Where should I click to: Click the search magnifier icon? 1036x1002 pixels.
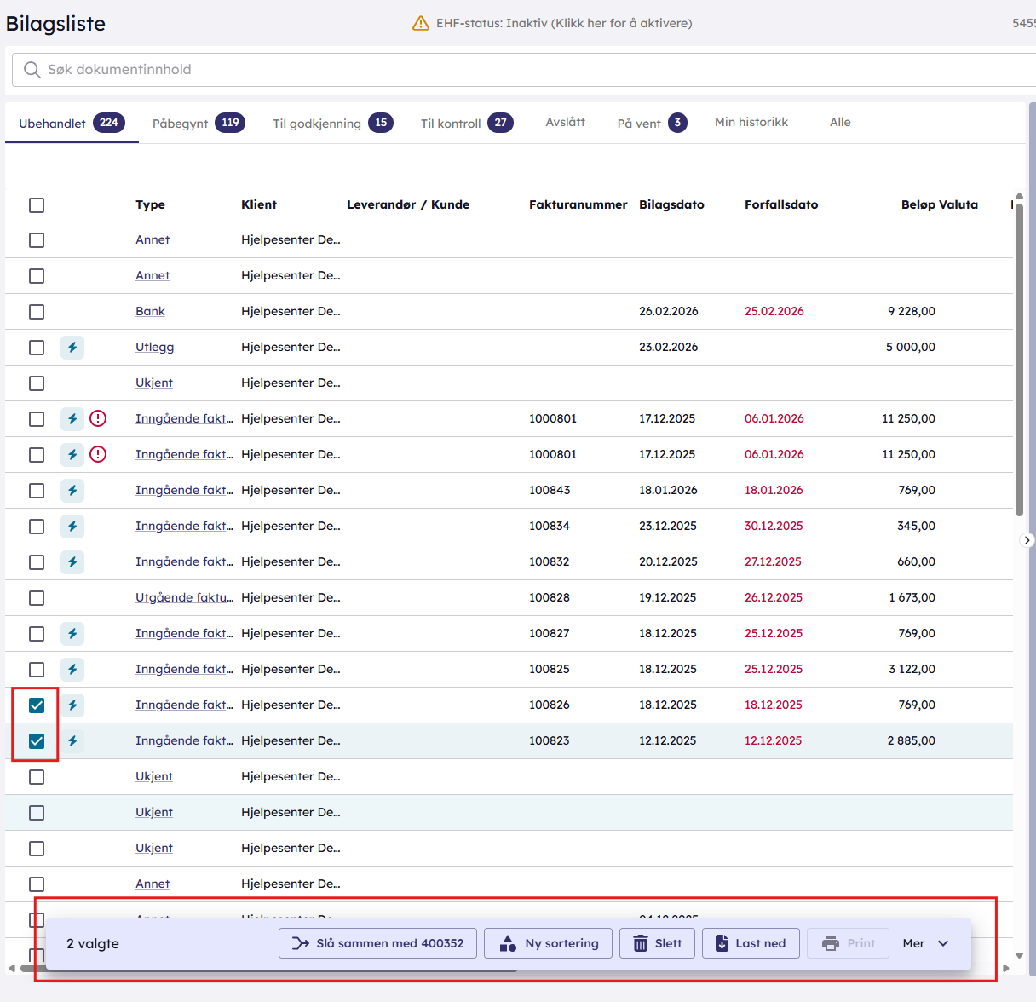click(x=32, y=70)
